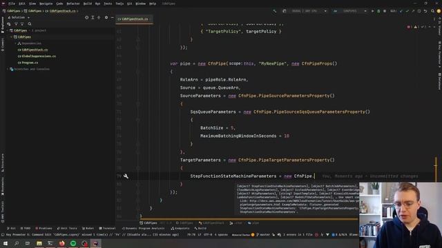
Task: Click Expand All icon in Explorer header
Action: [93, 17]
